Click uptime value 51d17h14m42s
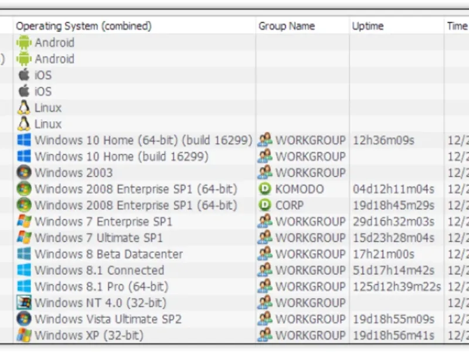Image resolution: width=469 pixels, height=352 pixels. coord(393,270)
